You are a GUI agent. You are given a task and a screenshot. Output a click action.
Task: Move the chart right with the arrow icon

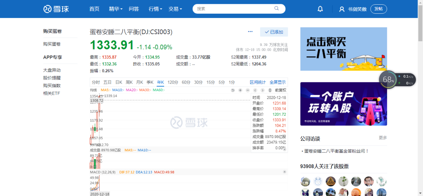pyautogui.click(x=262, y=90)
